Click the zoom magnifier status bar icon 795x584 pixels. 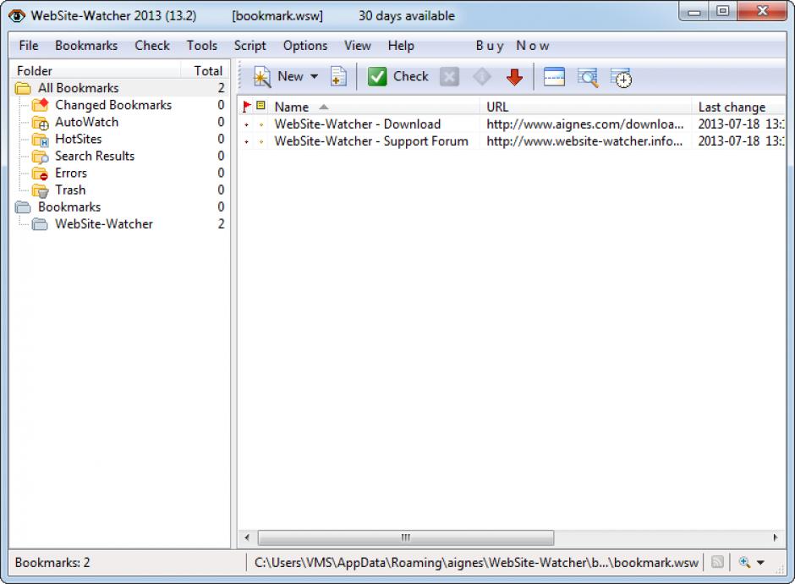coord(744,562)
